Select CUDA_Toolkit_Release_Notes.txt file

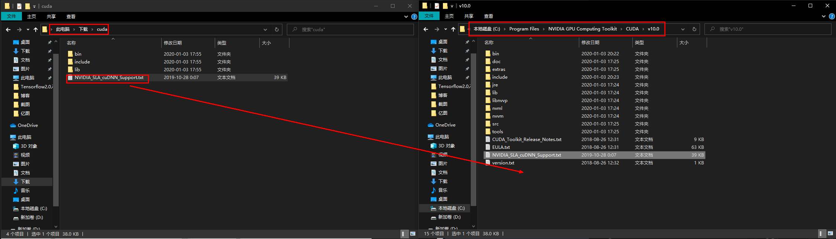coord(526,140)
